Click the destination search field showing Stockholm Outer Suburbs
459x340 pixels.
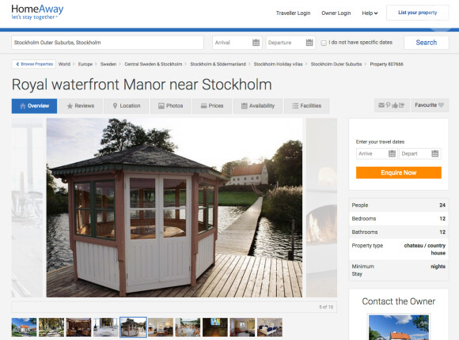pyautogui.click(x=108, y=43)
